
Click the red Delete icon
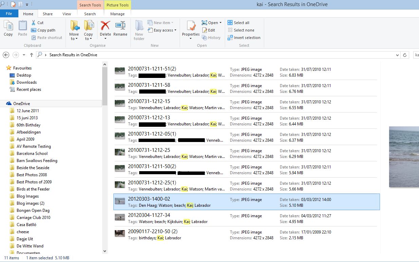(x=105, y=26)
